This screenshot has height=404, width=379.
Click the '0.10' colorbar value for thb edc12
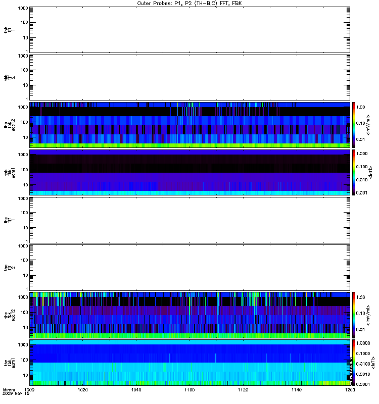point(361,123)
